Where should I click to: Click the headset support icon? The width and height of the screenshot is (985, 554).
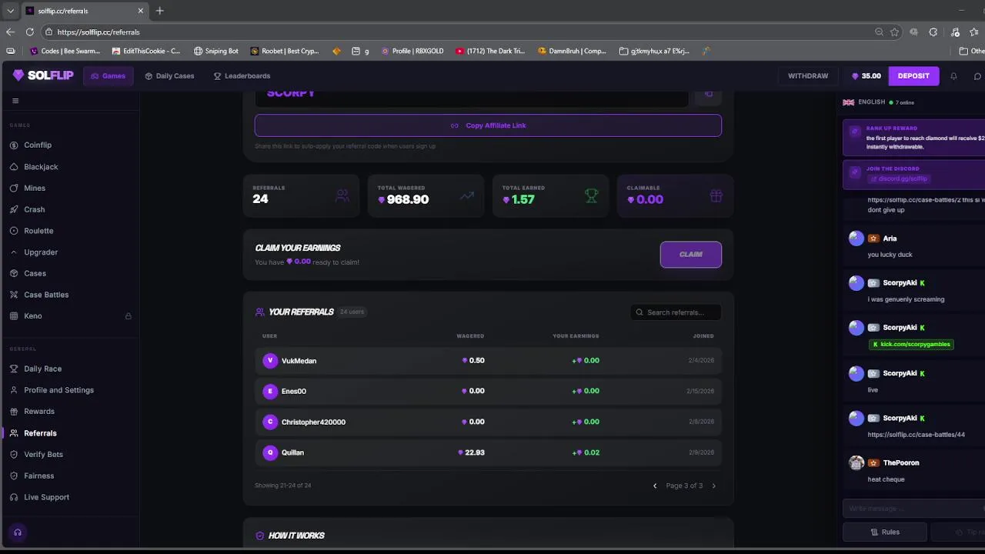pos(18,532)
